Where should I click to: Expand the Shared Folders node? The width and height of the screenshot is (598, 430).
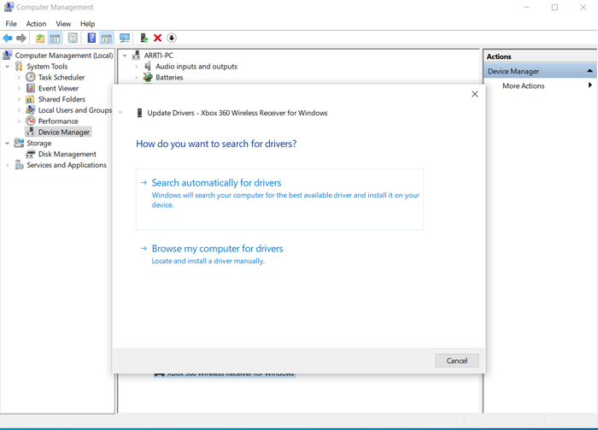click(19, 99)
